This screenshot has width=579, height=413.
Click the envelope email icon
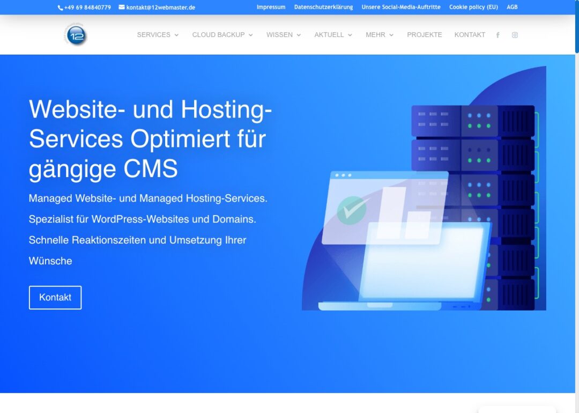pos(122,8)
